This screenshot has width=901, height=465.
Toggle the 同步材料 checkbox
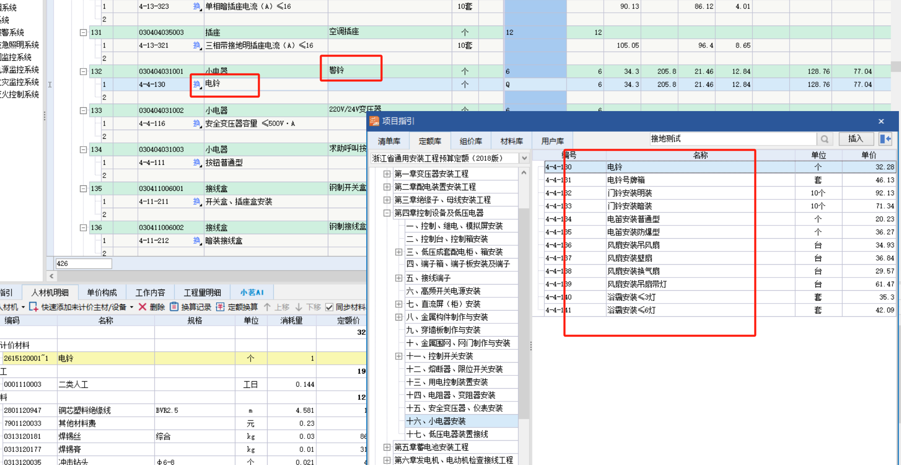[329, 307]
